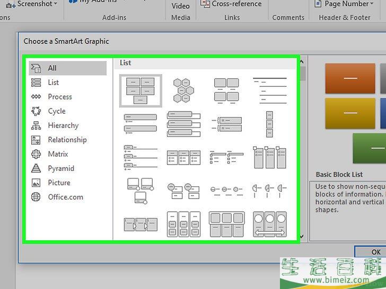Select the three small circles line layout
The height and width of the screenshot is (289, 386).
pos(226,191)
